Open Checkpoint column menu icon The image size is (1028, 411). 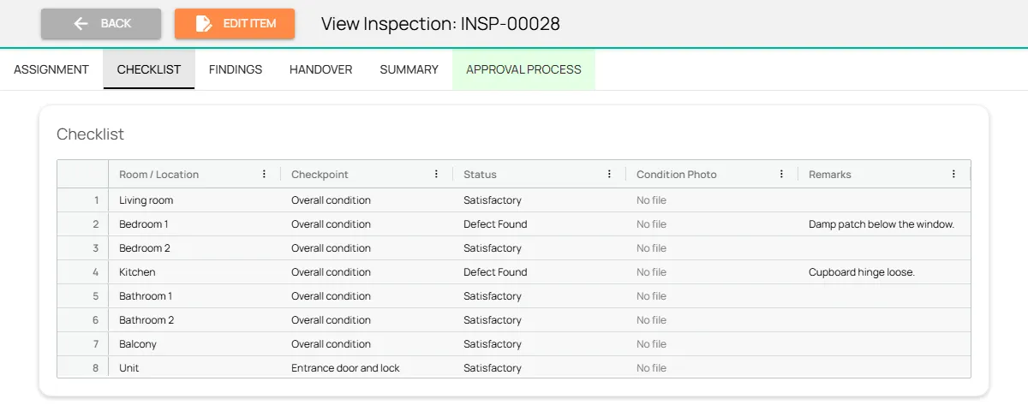point(437,174)
